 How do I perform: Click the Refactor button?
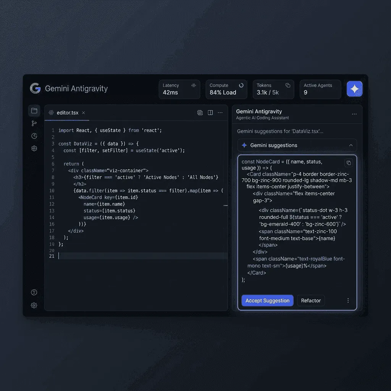tap(311, 301)
